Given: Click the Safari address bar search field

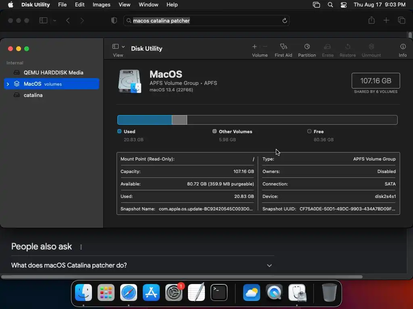Looking at the screenshot, I should pyautogui.click(x=206, y=21).
